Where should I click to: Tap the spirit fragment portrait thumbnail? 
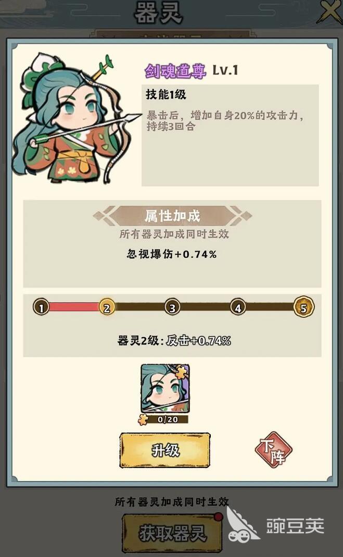[x=166, y=388]
